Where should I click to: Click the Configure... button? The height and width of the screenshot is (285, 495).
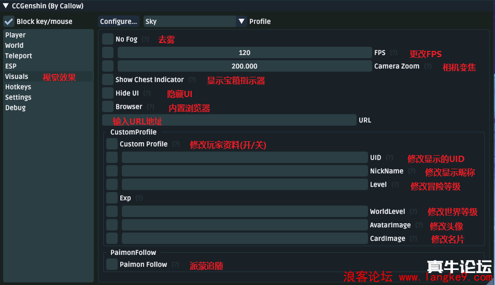[119, 21]
